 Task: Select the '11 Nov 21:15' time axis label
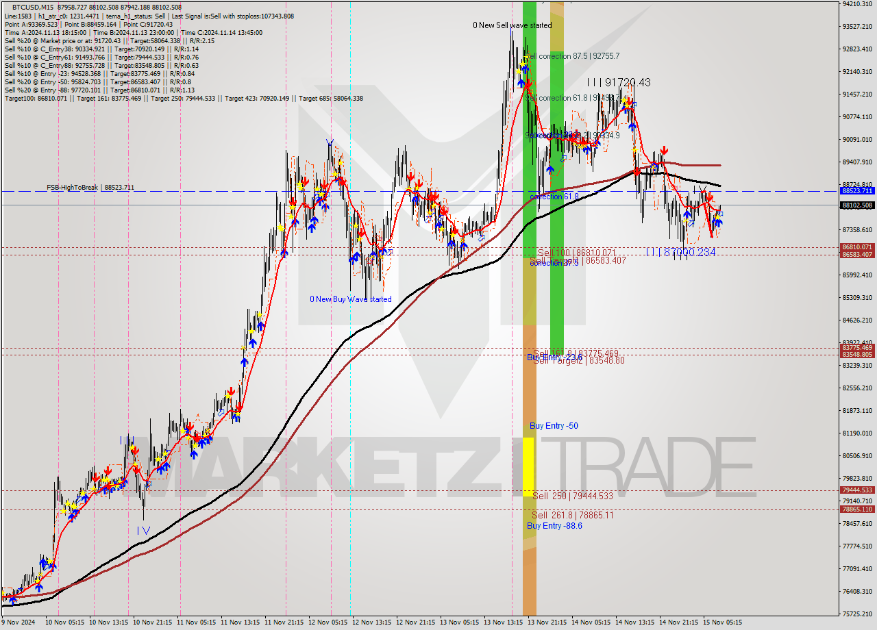click(x=284, y=622)
